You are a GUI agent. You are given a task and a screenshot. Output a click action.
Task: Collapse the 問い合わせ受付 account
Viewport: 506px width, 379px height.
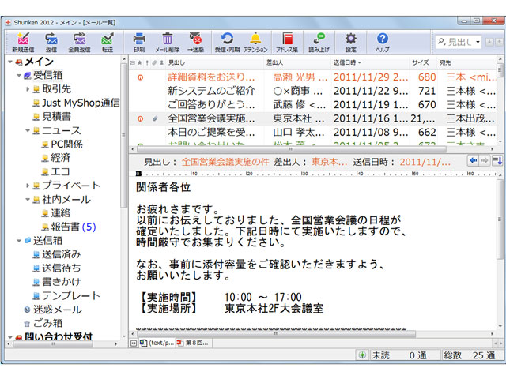click(x=10, y=337)
